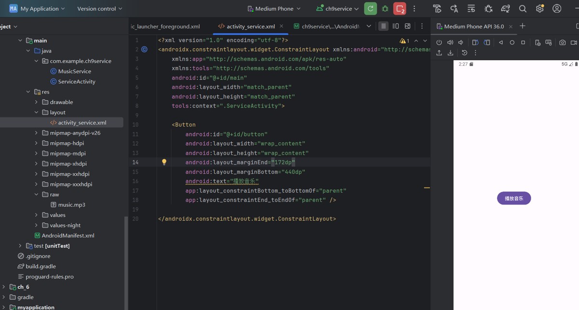Stop the running app via red stop button
Image resolution: width=579 pixels, height=310 pixels.
coord(400,9)
